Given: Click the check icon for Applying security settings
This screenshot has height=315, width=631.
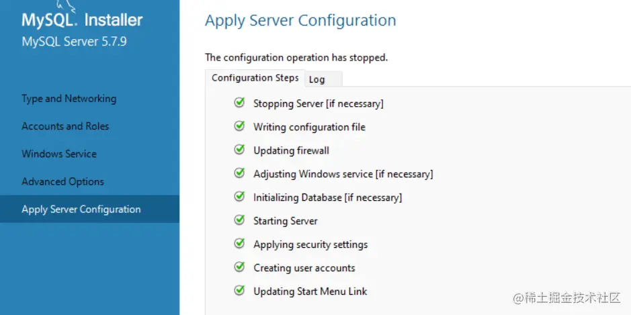Looking at the screenshot, I should point(239,243).
